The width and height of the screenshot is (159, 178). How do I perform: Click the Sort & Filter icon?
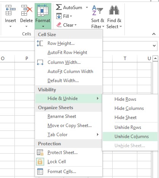pos(97,10)
